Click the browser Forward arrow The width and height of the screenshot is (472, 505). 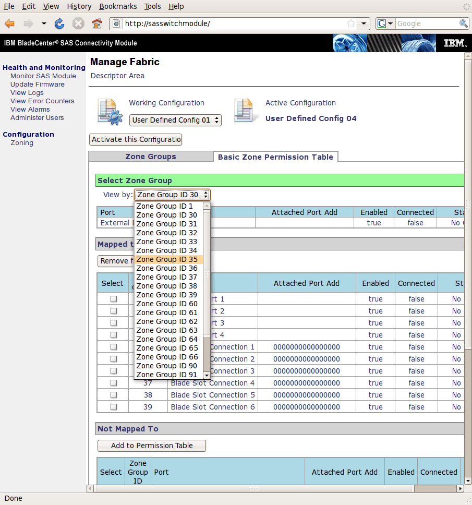tap(28, 23)
